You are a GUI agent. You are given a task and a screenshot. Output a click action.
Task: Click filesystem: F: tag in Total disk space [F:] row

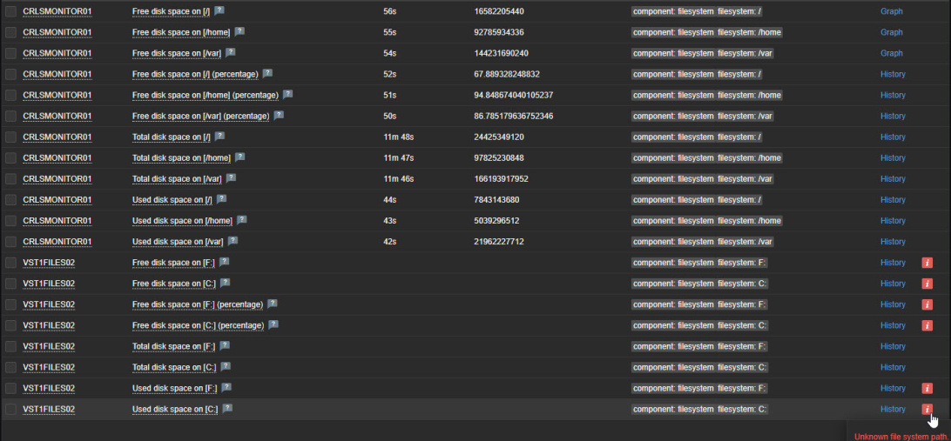(742, 346)
